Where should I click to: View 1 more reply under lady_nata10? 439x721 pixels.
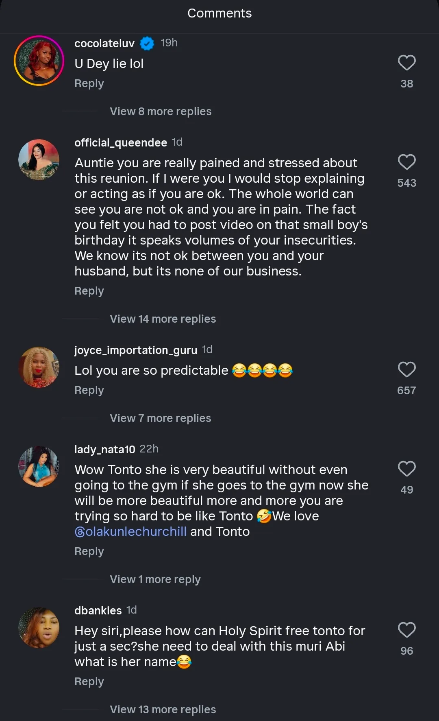(x=155, y=579)
